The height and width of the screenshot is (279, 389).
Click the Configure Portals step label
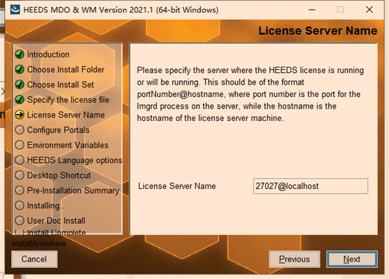[x=58, y=130]
